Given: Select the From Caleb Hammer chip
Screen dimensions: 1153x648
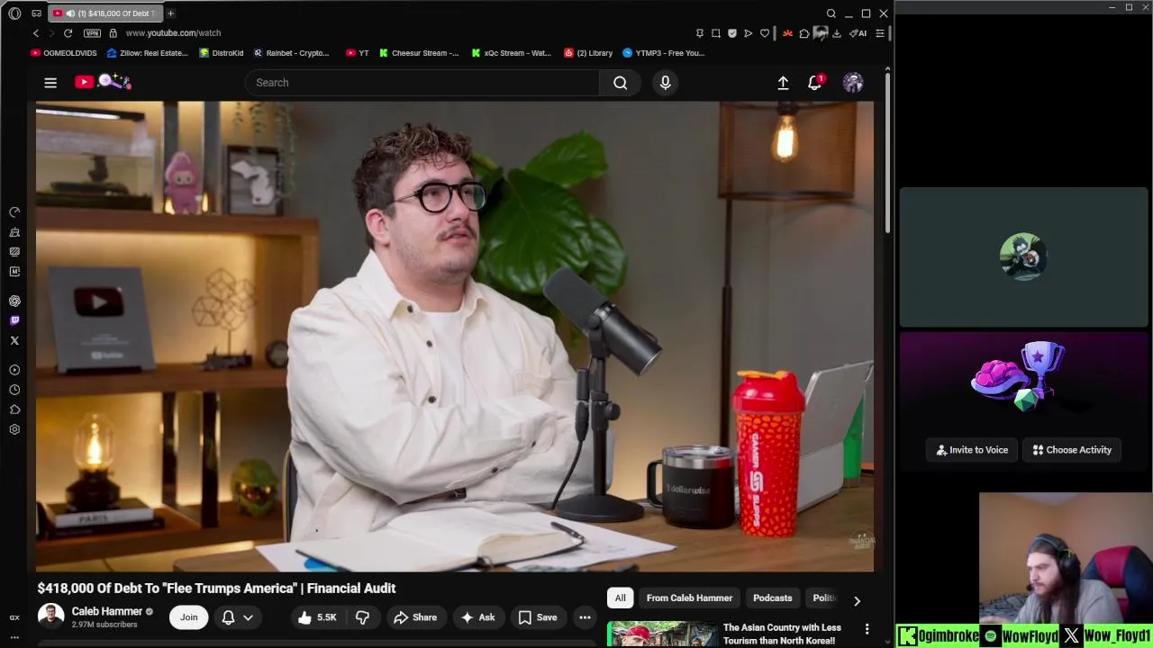Looking at the screenshot, I should pyautogui.click(x=689, y=598).
